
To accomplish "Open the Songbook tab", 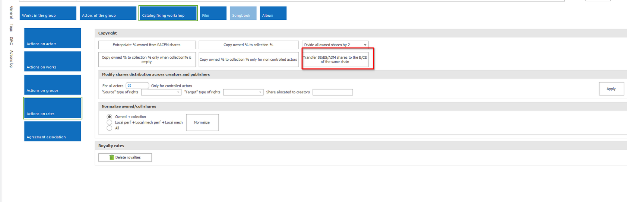I will (x=243, y=13).
